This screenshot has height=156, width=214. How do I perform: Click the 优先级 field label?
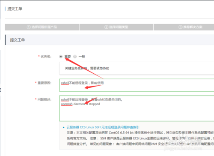point(46,57)
